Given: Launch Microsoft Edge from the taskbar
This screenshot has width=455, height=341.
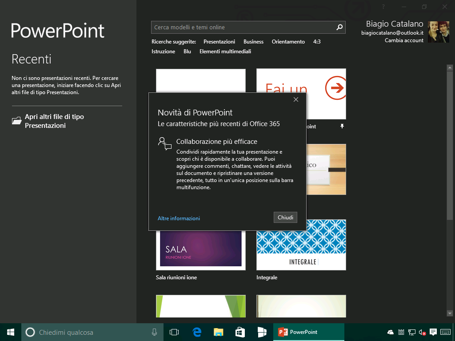Looking at the screenshot, I should click(x=197, y=332).
